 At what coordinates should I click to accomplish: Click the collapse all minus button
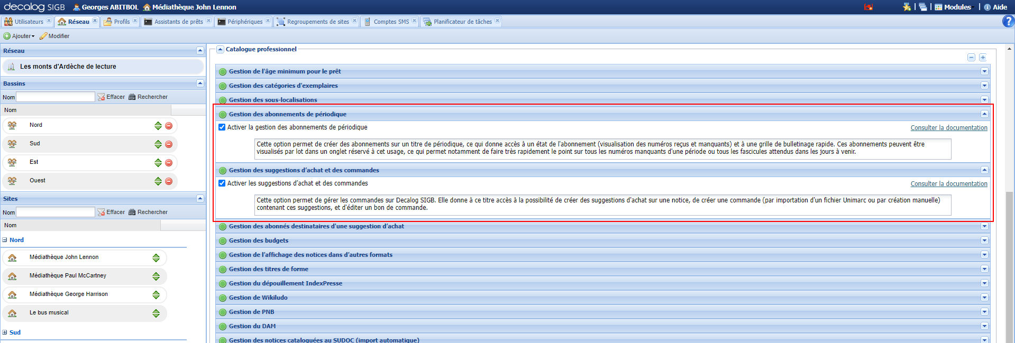(971, 57)
